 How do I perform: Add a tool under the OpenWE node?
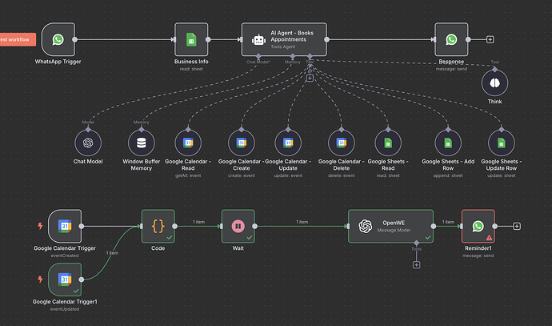pyautogui.click(x=416, y=264)
